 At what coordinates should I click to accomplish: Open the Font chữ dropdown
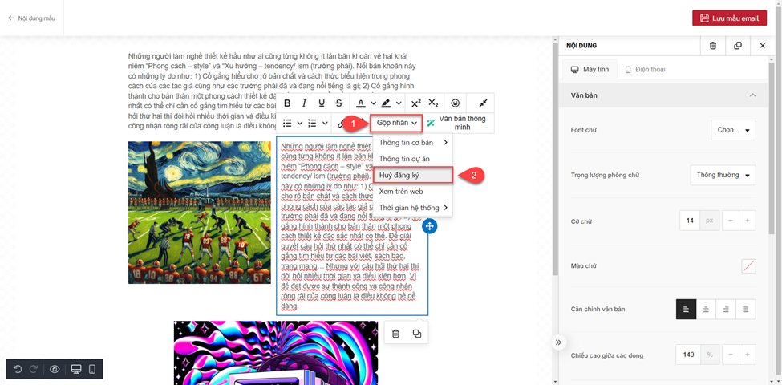coord(733,130)
